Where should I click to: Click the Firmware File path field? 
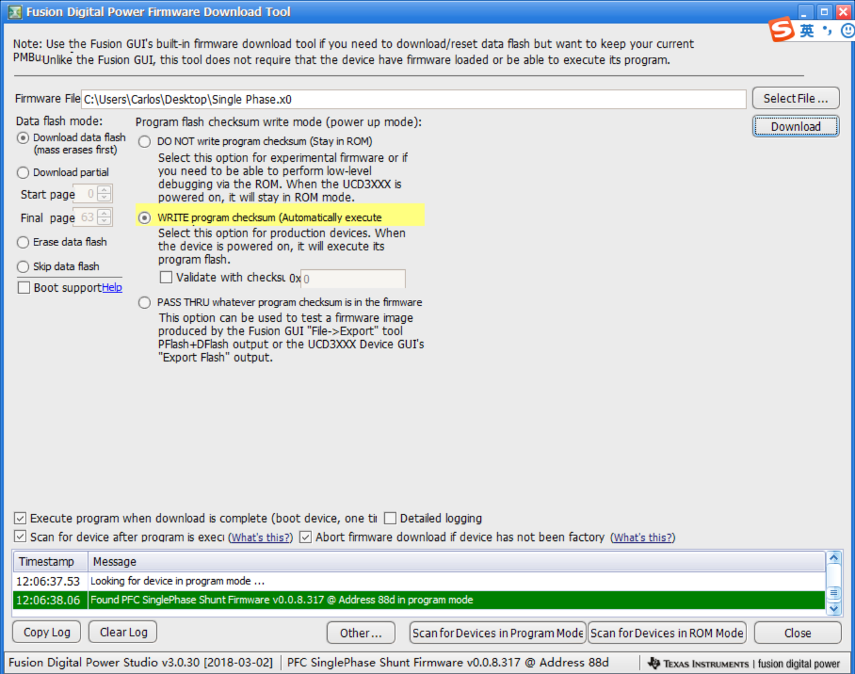414,99
